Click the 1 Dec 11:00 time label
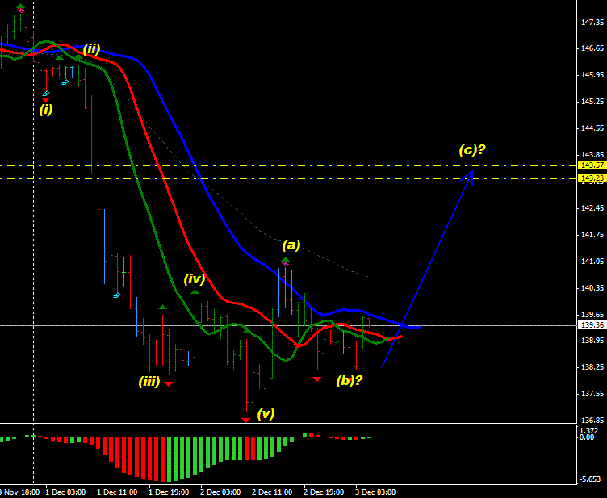Image resolution: width=607 pixels, height=498 pixels. (117, 492)
